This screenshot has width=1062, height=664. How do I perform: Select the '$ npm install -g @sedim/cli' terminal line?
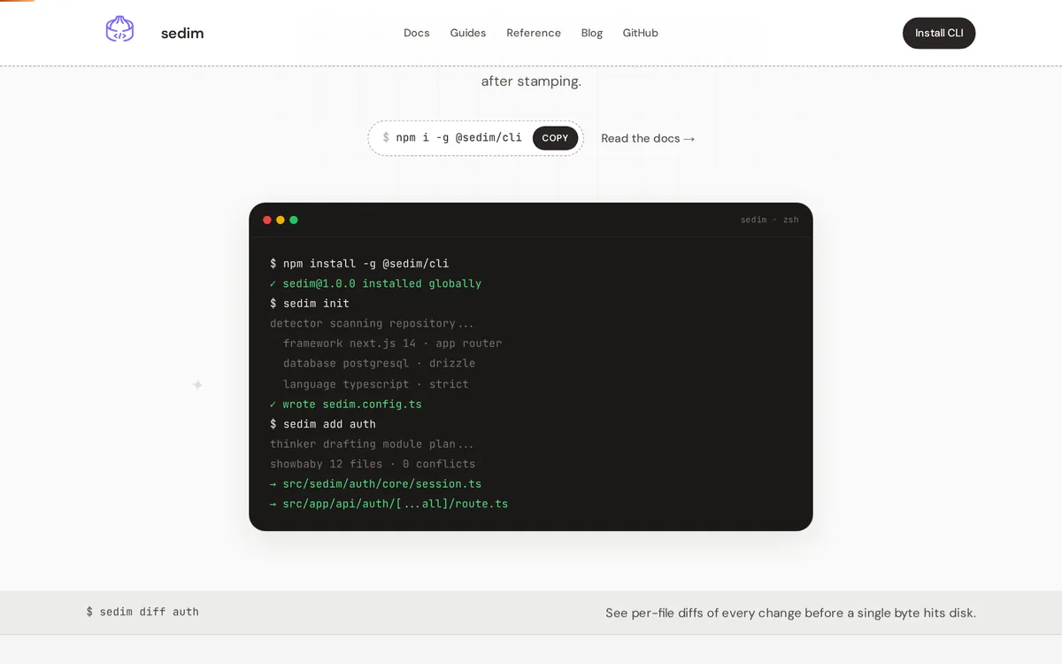359,264
